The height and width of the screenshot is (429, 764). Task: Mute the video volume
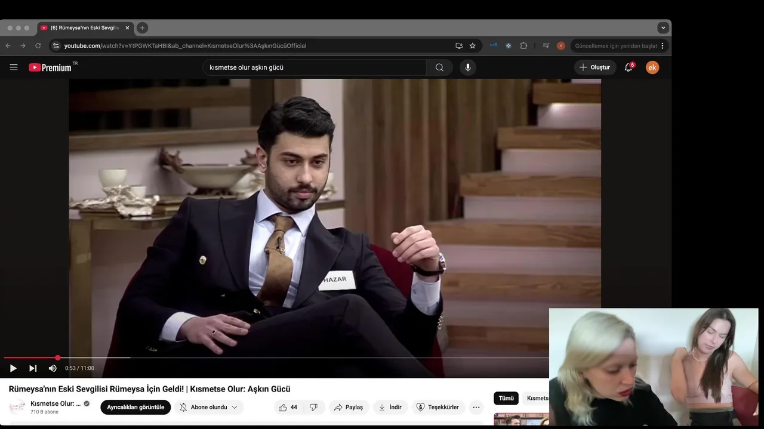point(53,368)
